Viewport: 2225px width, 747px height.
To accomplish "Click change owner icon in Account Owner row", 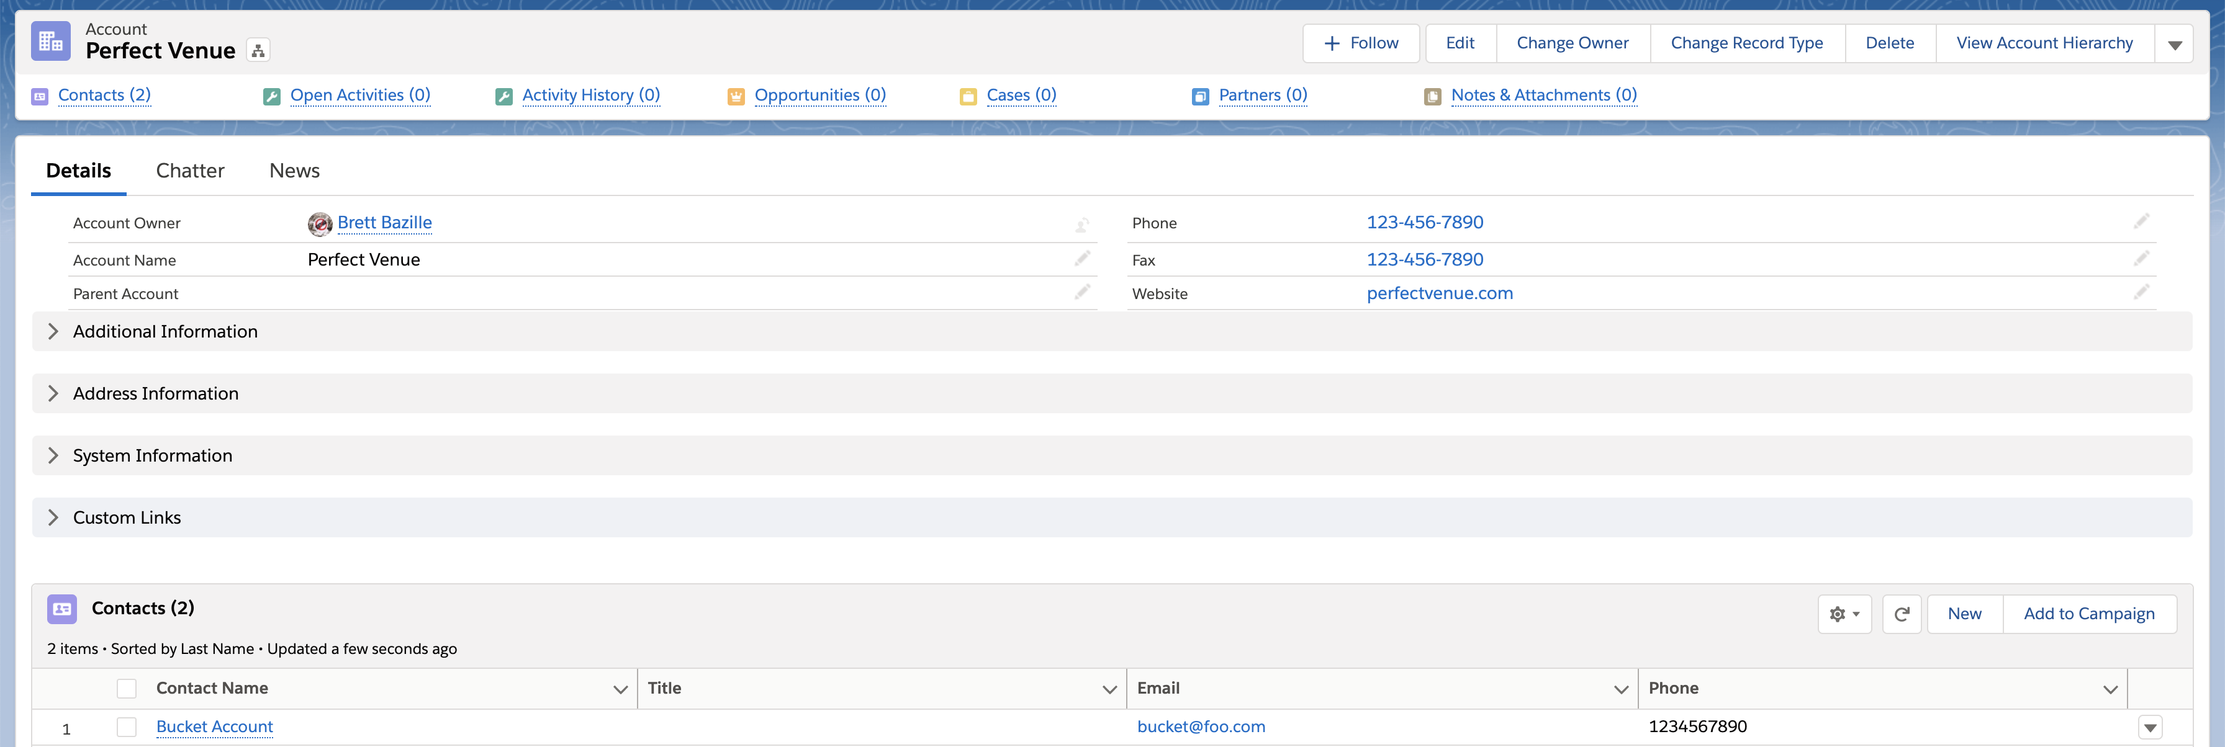I will pyautogui.click(x=1082, y=225).
